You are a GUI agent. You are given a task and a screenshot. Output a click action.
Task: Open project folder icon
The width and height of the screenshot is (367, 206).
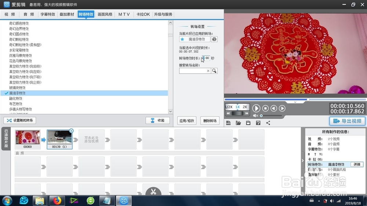point(238,123)
